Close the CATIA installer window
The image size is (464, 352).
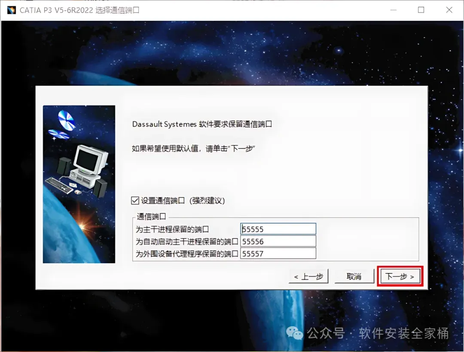click(449, 10)
